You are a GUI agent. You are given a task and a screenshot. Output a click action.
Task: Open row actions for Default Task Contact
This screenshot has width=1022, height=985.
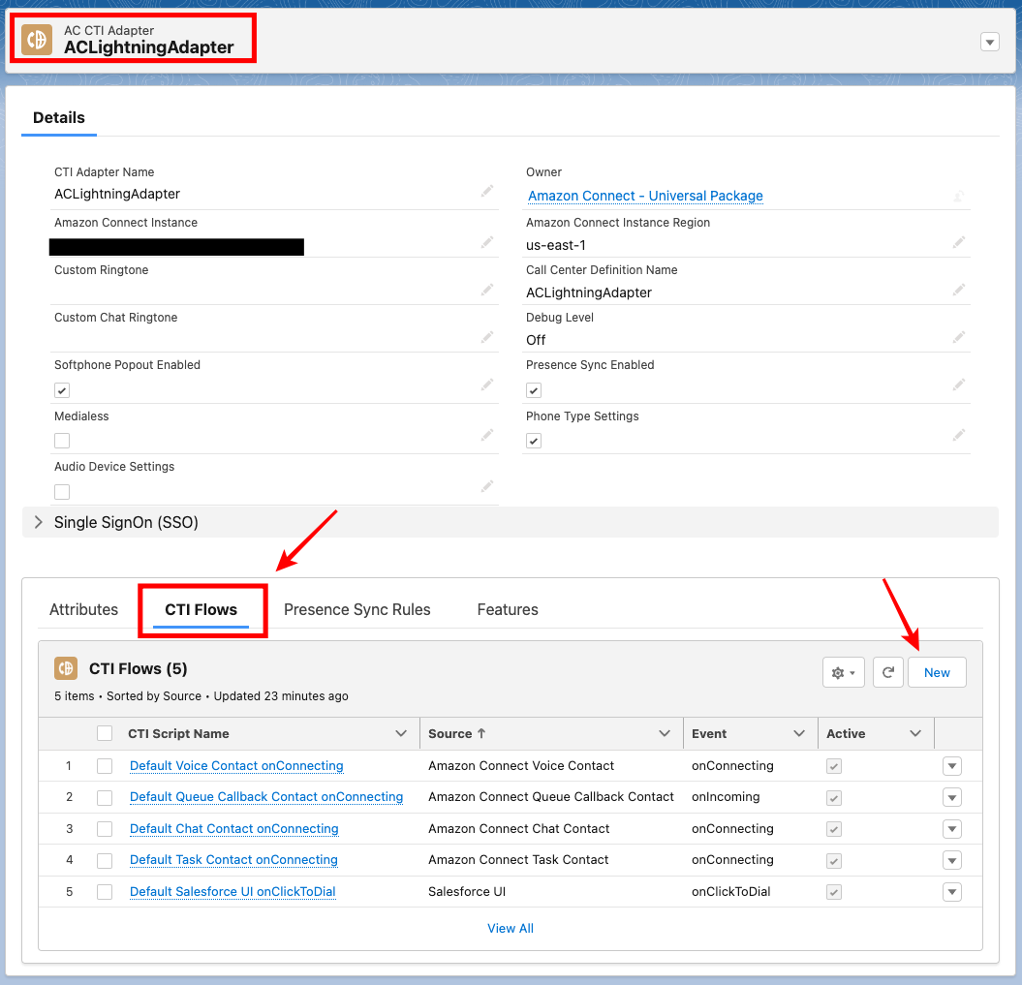click(951, 861)
